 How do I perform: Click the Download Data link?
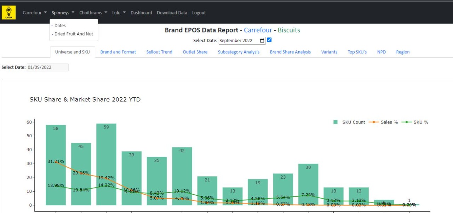coord(172,13)
